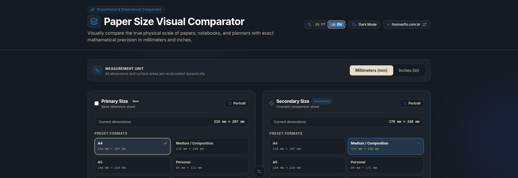Click Primary current dimensions 210 mm × 297 mm
518x178 pixels.
point(229,122)
